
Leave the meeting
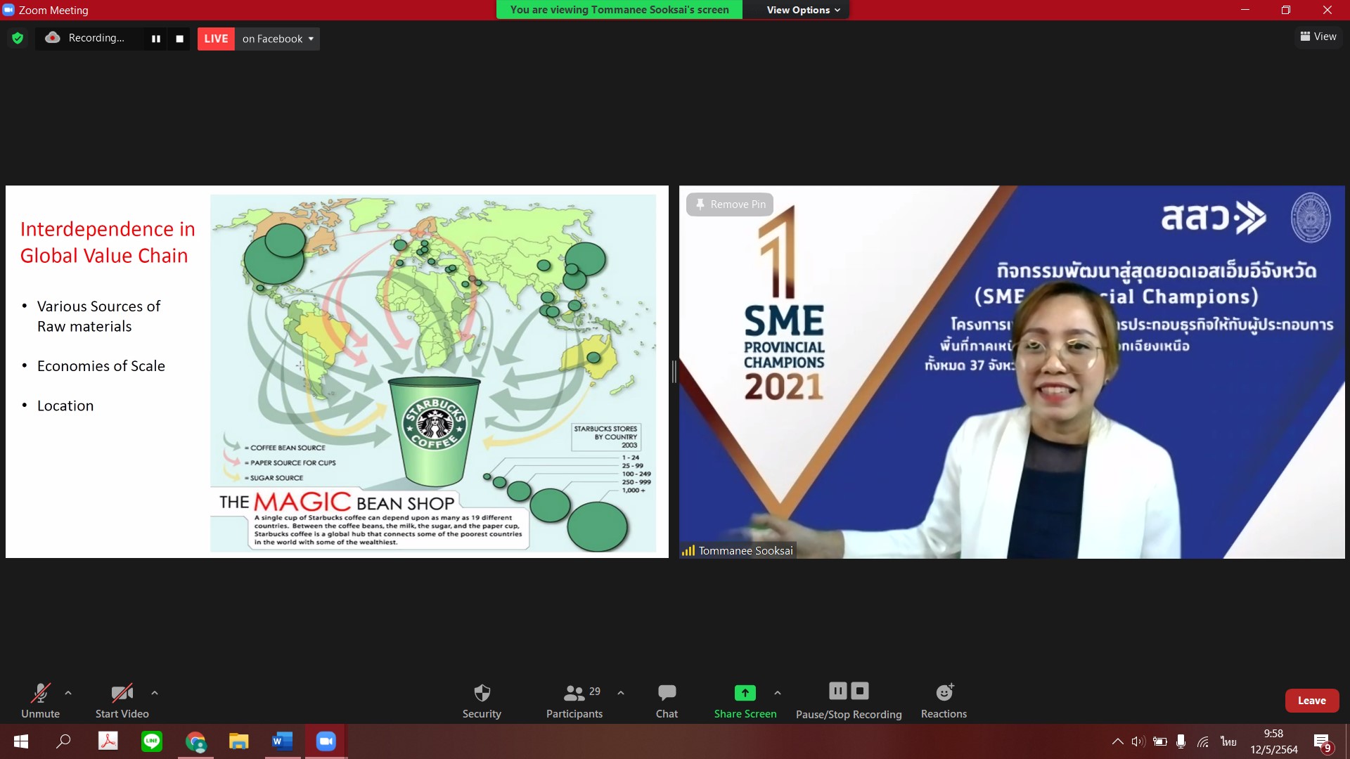click(1311, 701)
